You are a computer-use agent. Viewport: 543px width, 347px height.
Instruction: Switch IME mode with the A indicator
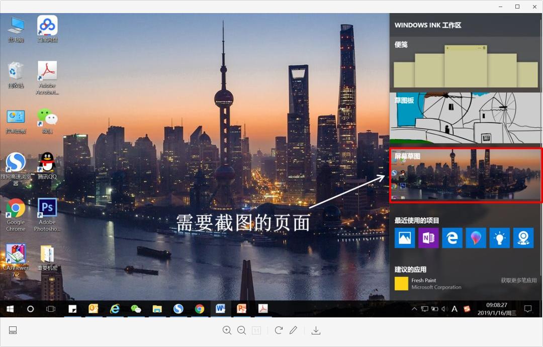[454, 309]
